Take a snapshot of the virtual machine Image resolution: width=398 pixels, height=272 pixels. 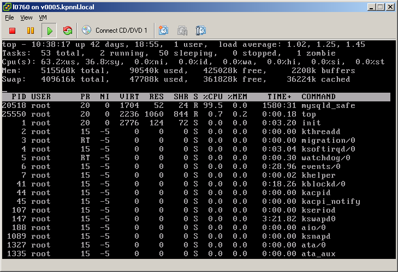[x=163, y=31]
